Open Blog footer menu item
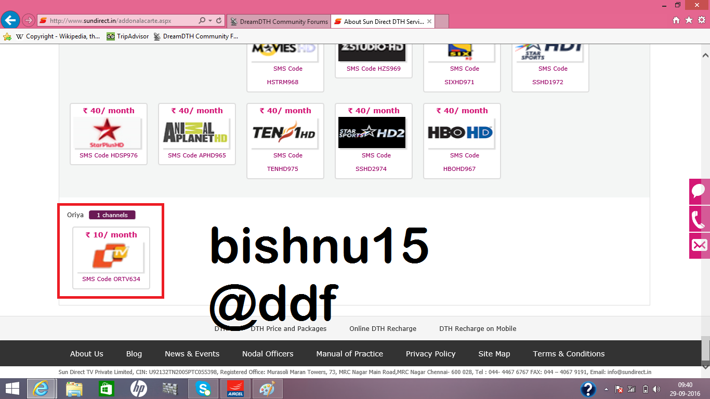 134,354
